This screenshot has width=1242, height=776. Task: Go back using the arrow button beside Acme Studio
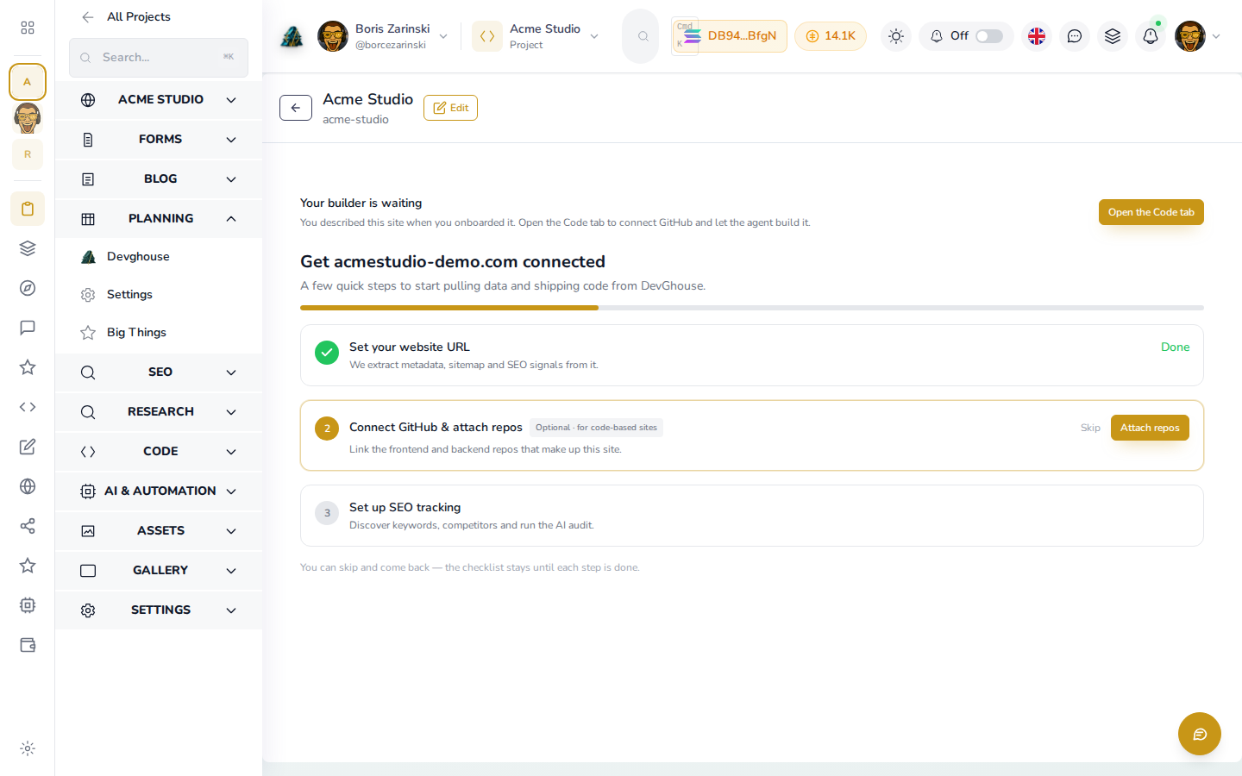(296, 108)
